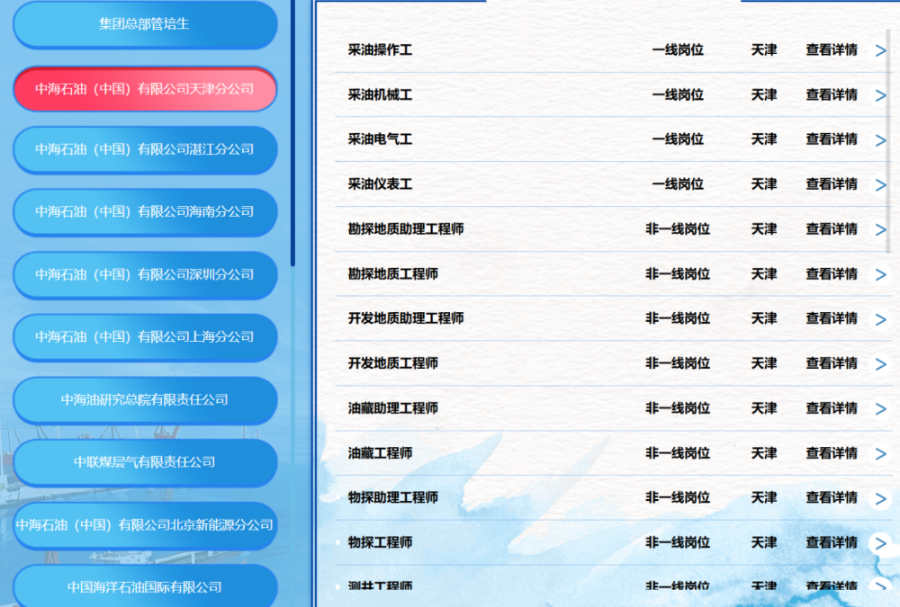The width and height of the screenshot is (900, 607).
Task: Click the chevron arrow on 采油操作工 row
Action: [x=880, y=50]
